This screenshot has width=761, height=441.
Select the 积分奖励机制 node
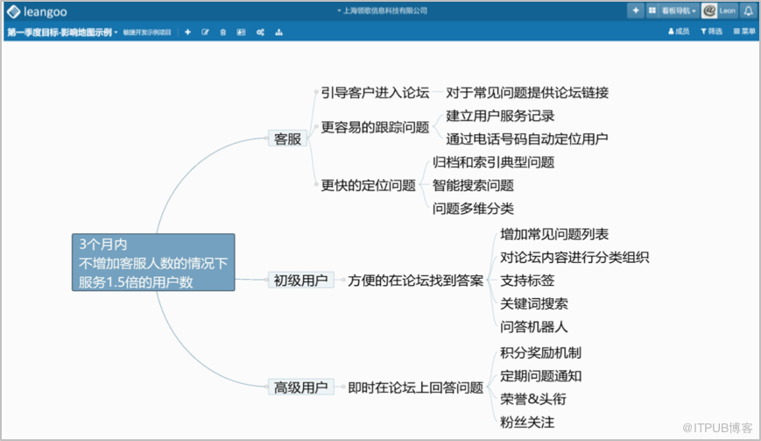540,352
